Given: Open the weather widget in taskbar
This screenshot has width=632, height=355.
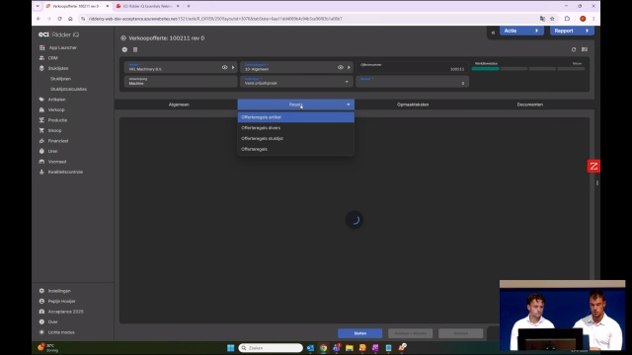Looking at the screenshot, I should coord(48,348).
